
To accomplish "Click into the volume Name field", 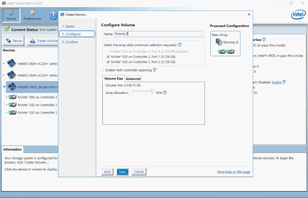I will click(x=158, y=34).
